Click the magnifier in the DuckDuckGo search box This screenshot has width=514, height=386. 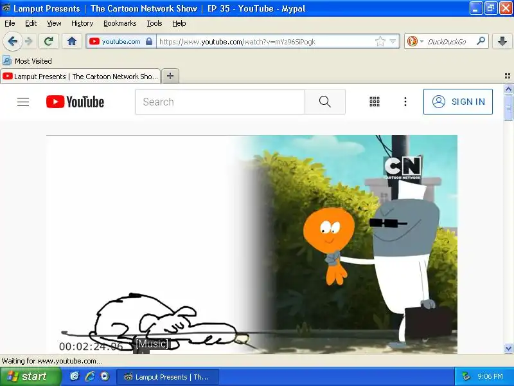[481, 41]
